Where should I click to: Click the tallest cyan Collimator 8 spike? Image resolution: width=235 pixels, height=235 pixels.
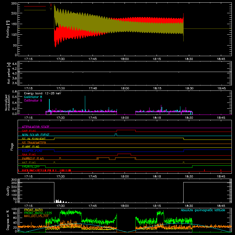click(x=85, y=103)
